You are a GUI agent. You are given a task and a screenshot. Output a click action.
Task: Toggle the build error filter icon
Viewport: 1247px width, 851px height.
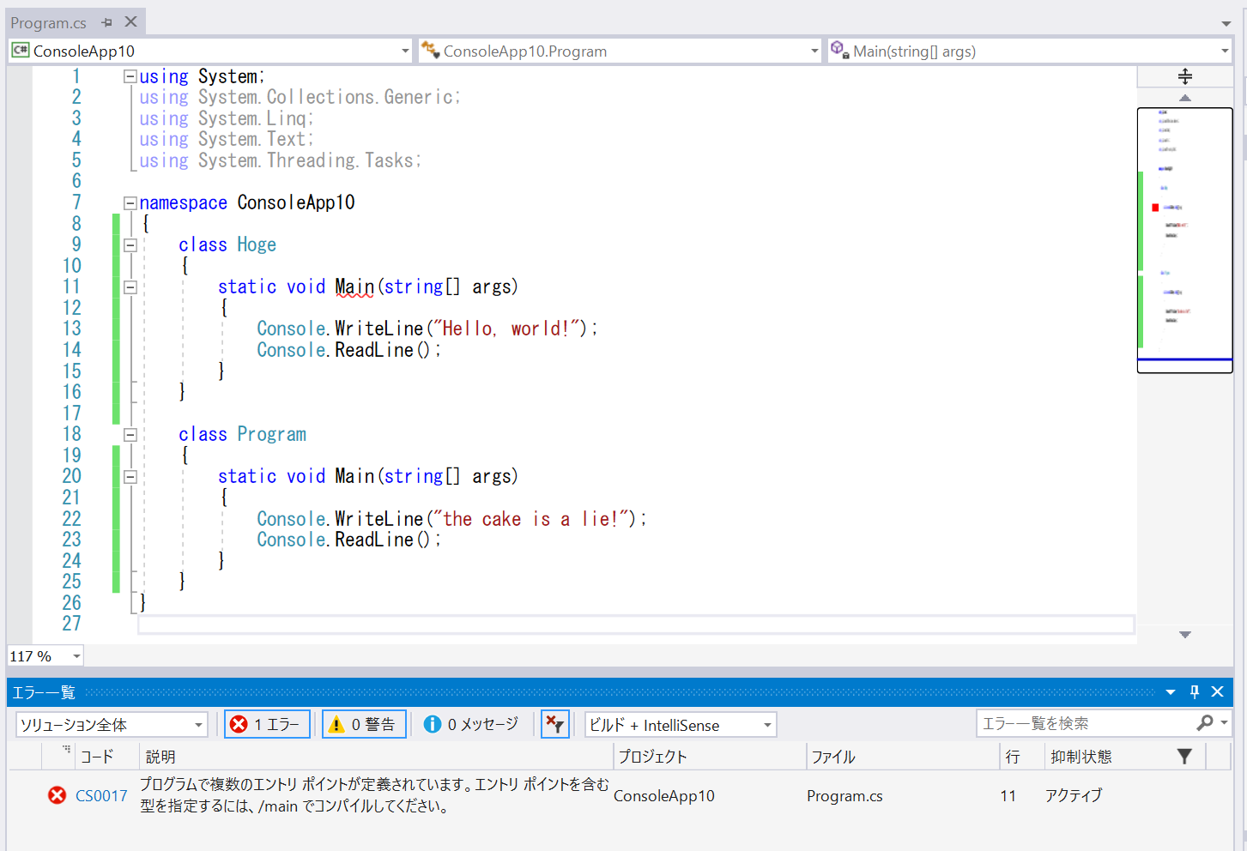555,725
